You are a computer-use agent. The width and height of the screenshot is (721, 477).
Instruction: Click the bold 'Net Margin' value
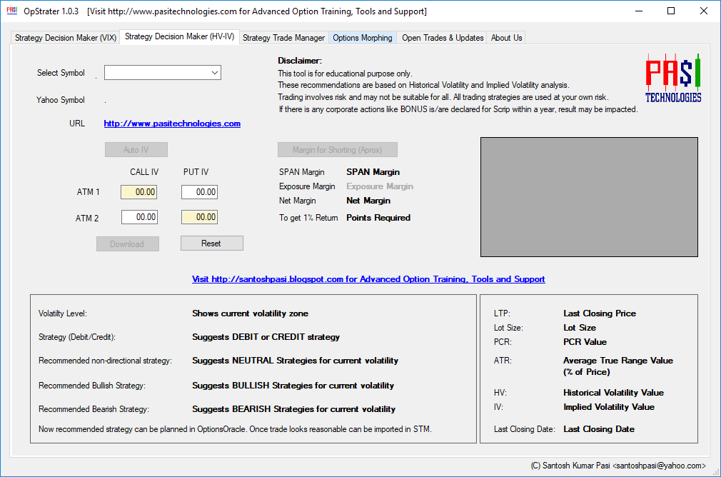click(368, 201)
